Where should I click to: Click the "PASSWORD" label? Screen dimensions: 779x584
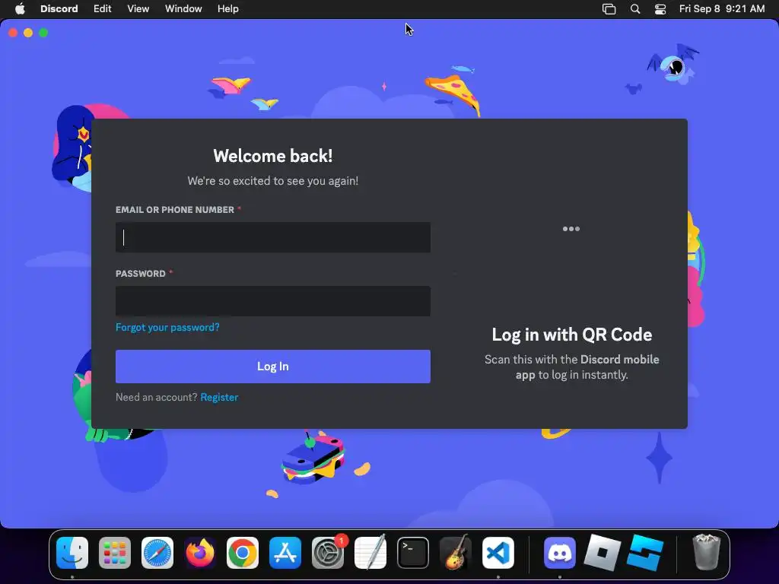141,274
